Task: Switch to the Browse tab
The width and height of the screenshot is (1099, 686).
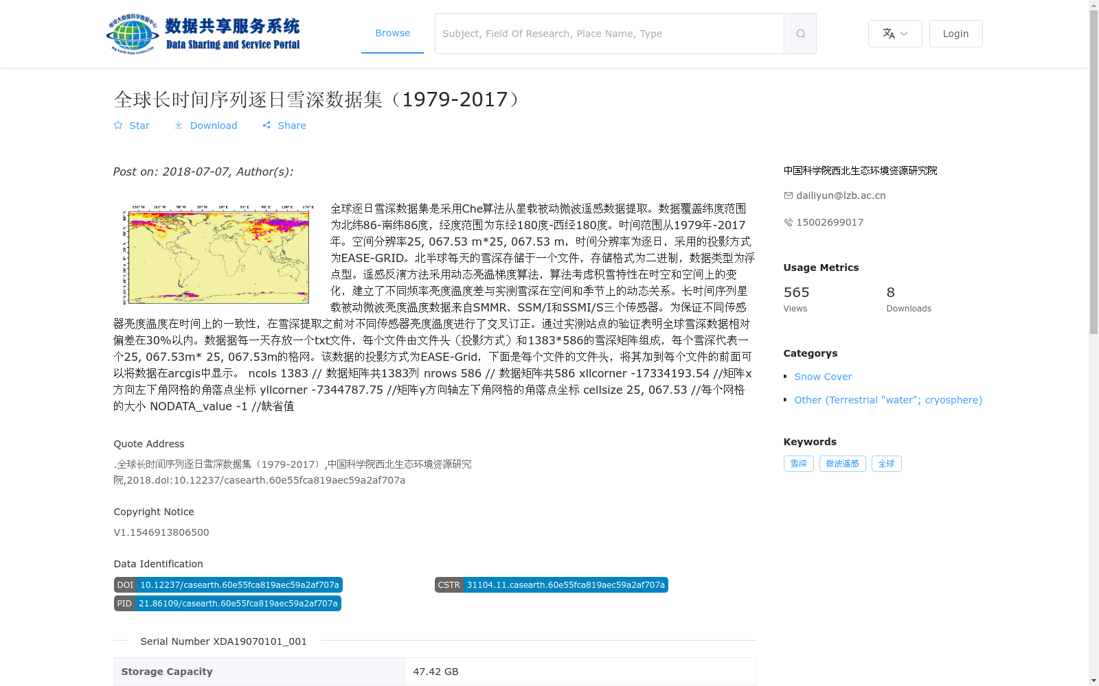Action: [x=392, y=33]
